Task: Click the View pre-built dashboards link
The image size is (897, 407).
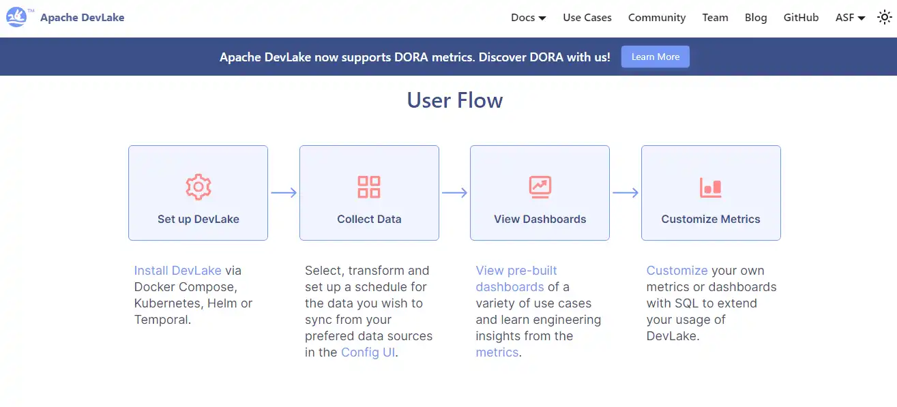Action: click(x=516, y=279)
